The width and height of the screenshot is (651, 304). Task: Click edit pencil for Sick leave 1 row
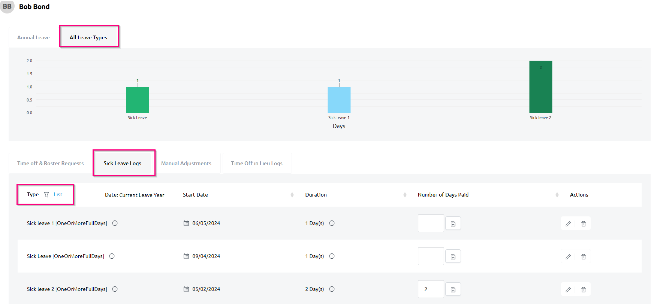pyautogui.click(x=568, y=224)
